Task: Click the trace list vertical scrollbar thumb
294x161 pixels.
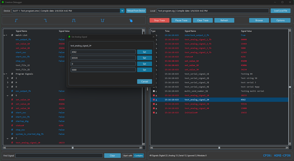Action: pos(290,87)
